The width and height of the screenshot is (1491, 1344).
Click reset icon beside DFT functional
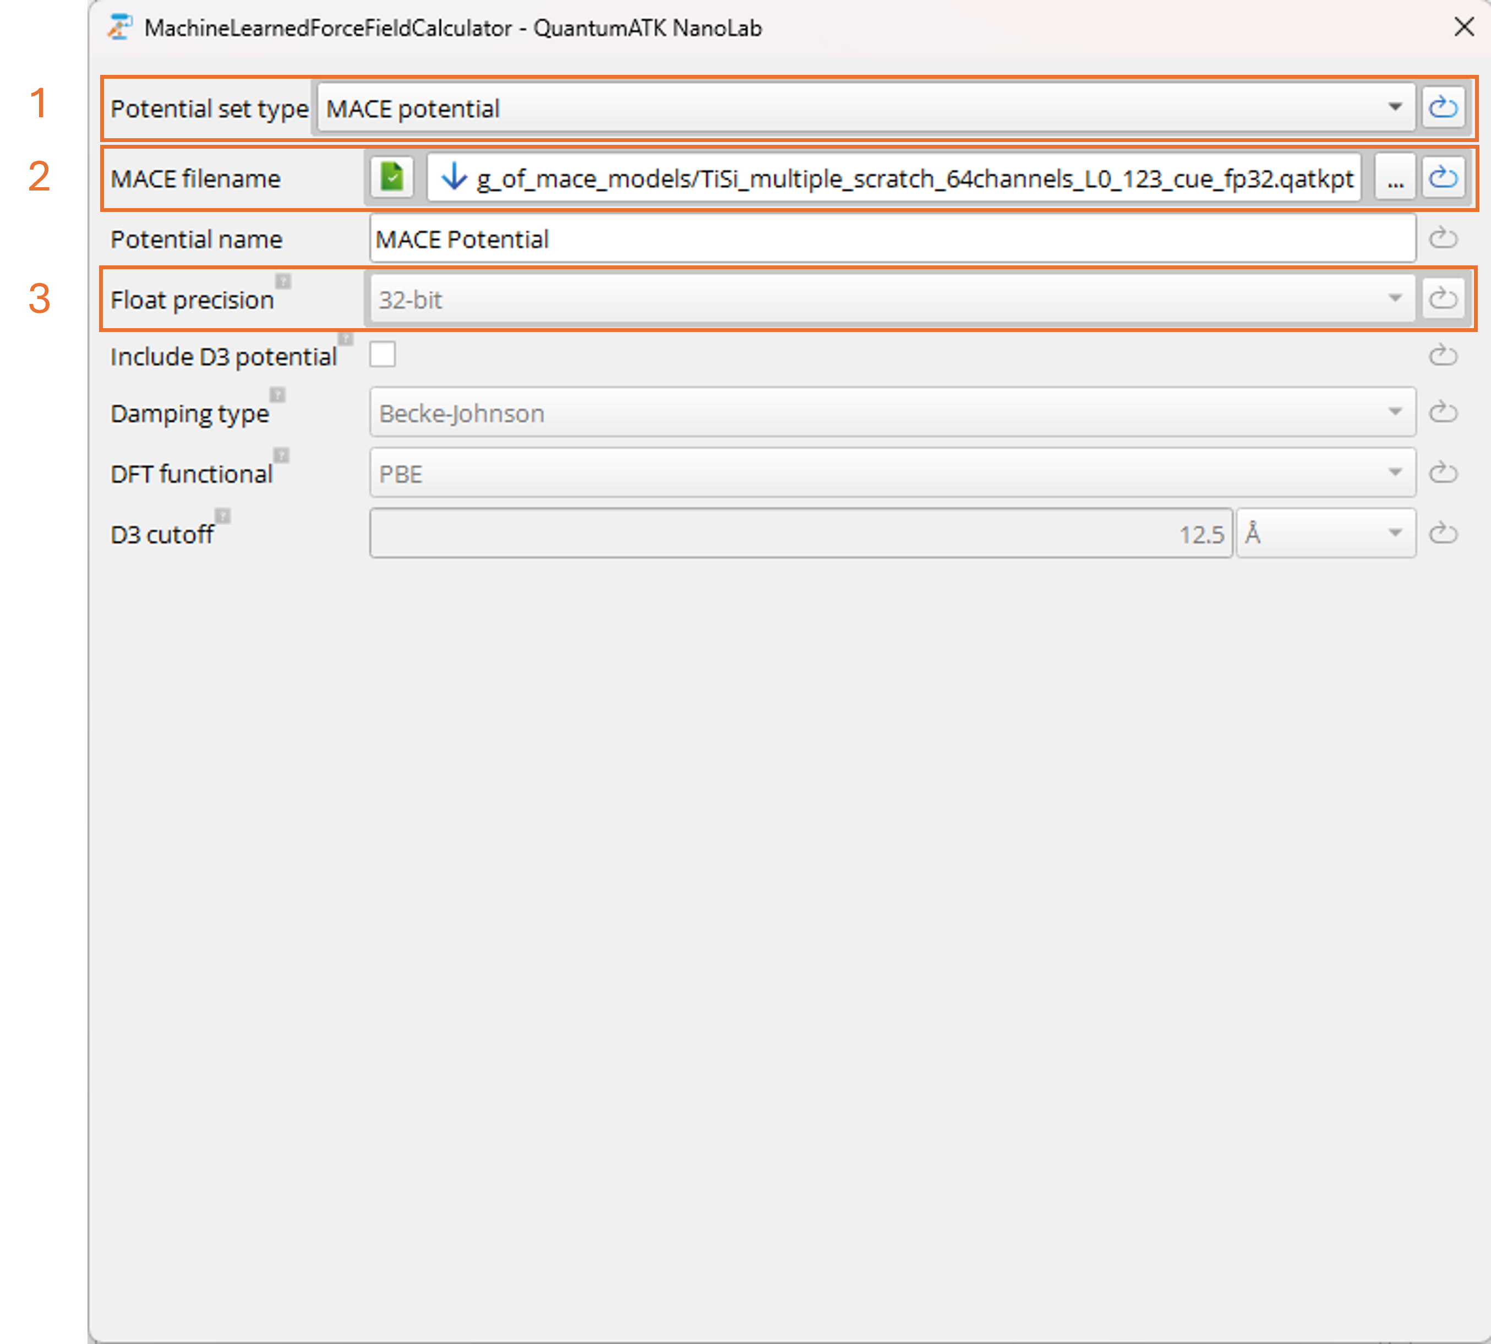coord(1442,472)
